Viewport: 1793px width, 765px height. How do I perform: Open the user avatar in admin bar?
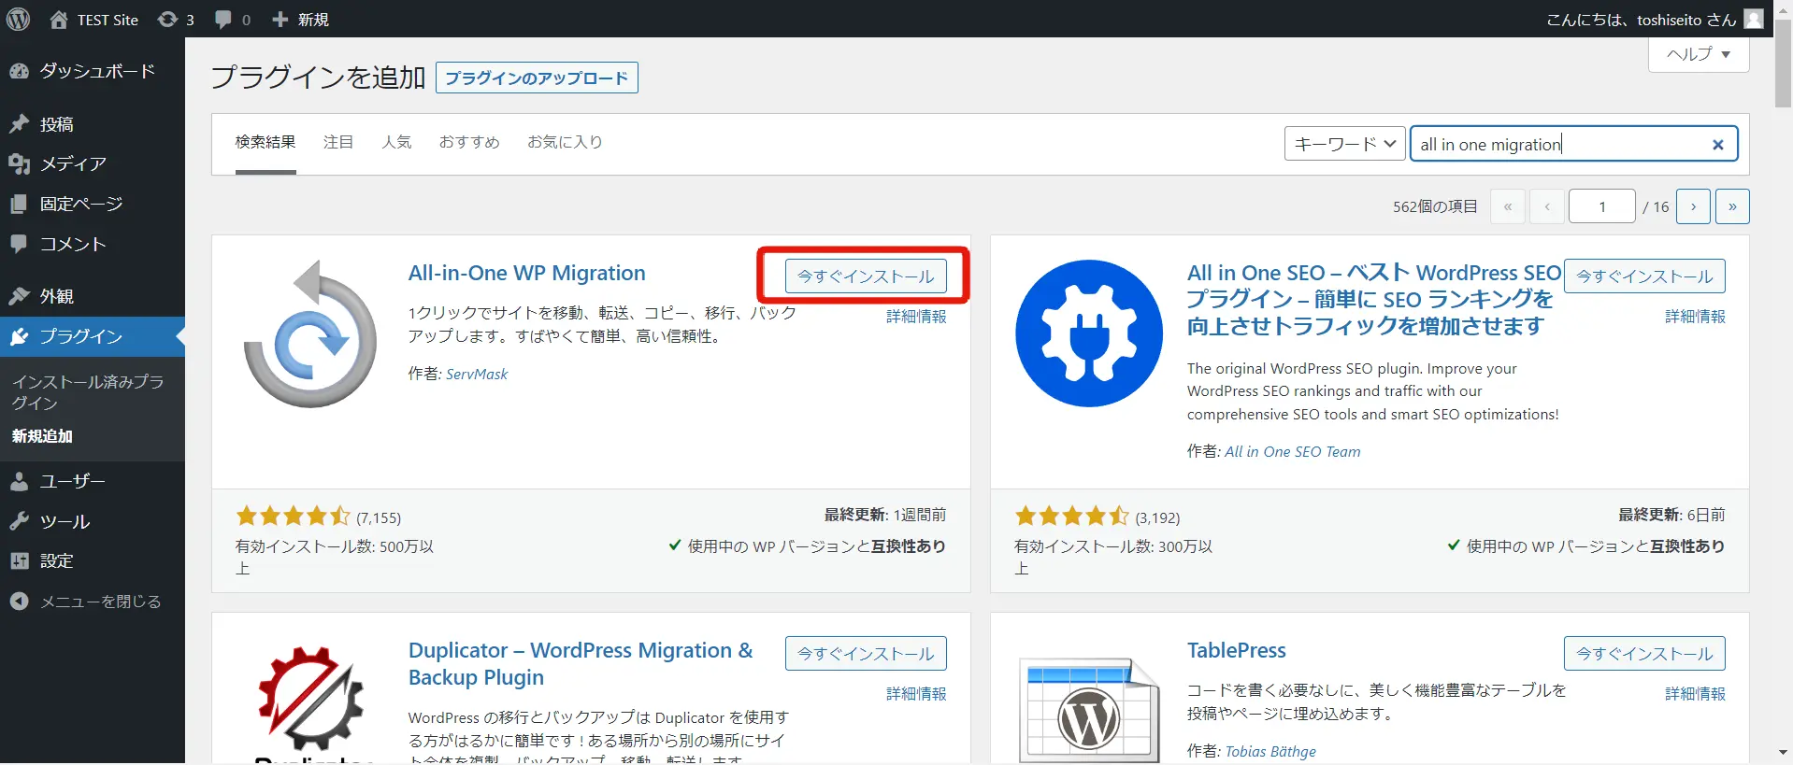(1754, 19)
